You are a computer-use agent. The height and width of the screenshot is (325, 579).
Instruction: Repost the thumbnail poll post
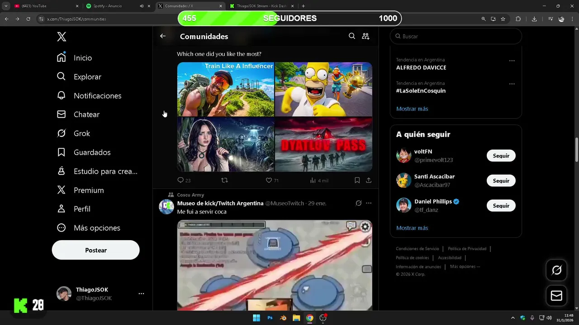(x=224, y=180)
